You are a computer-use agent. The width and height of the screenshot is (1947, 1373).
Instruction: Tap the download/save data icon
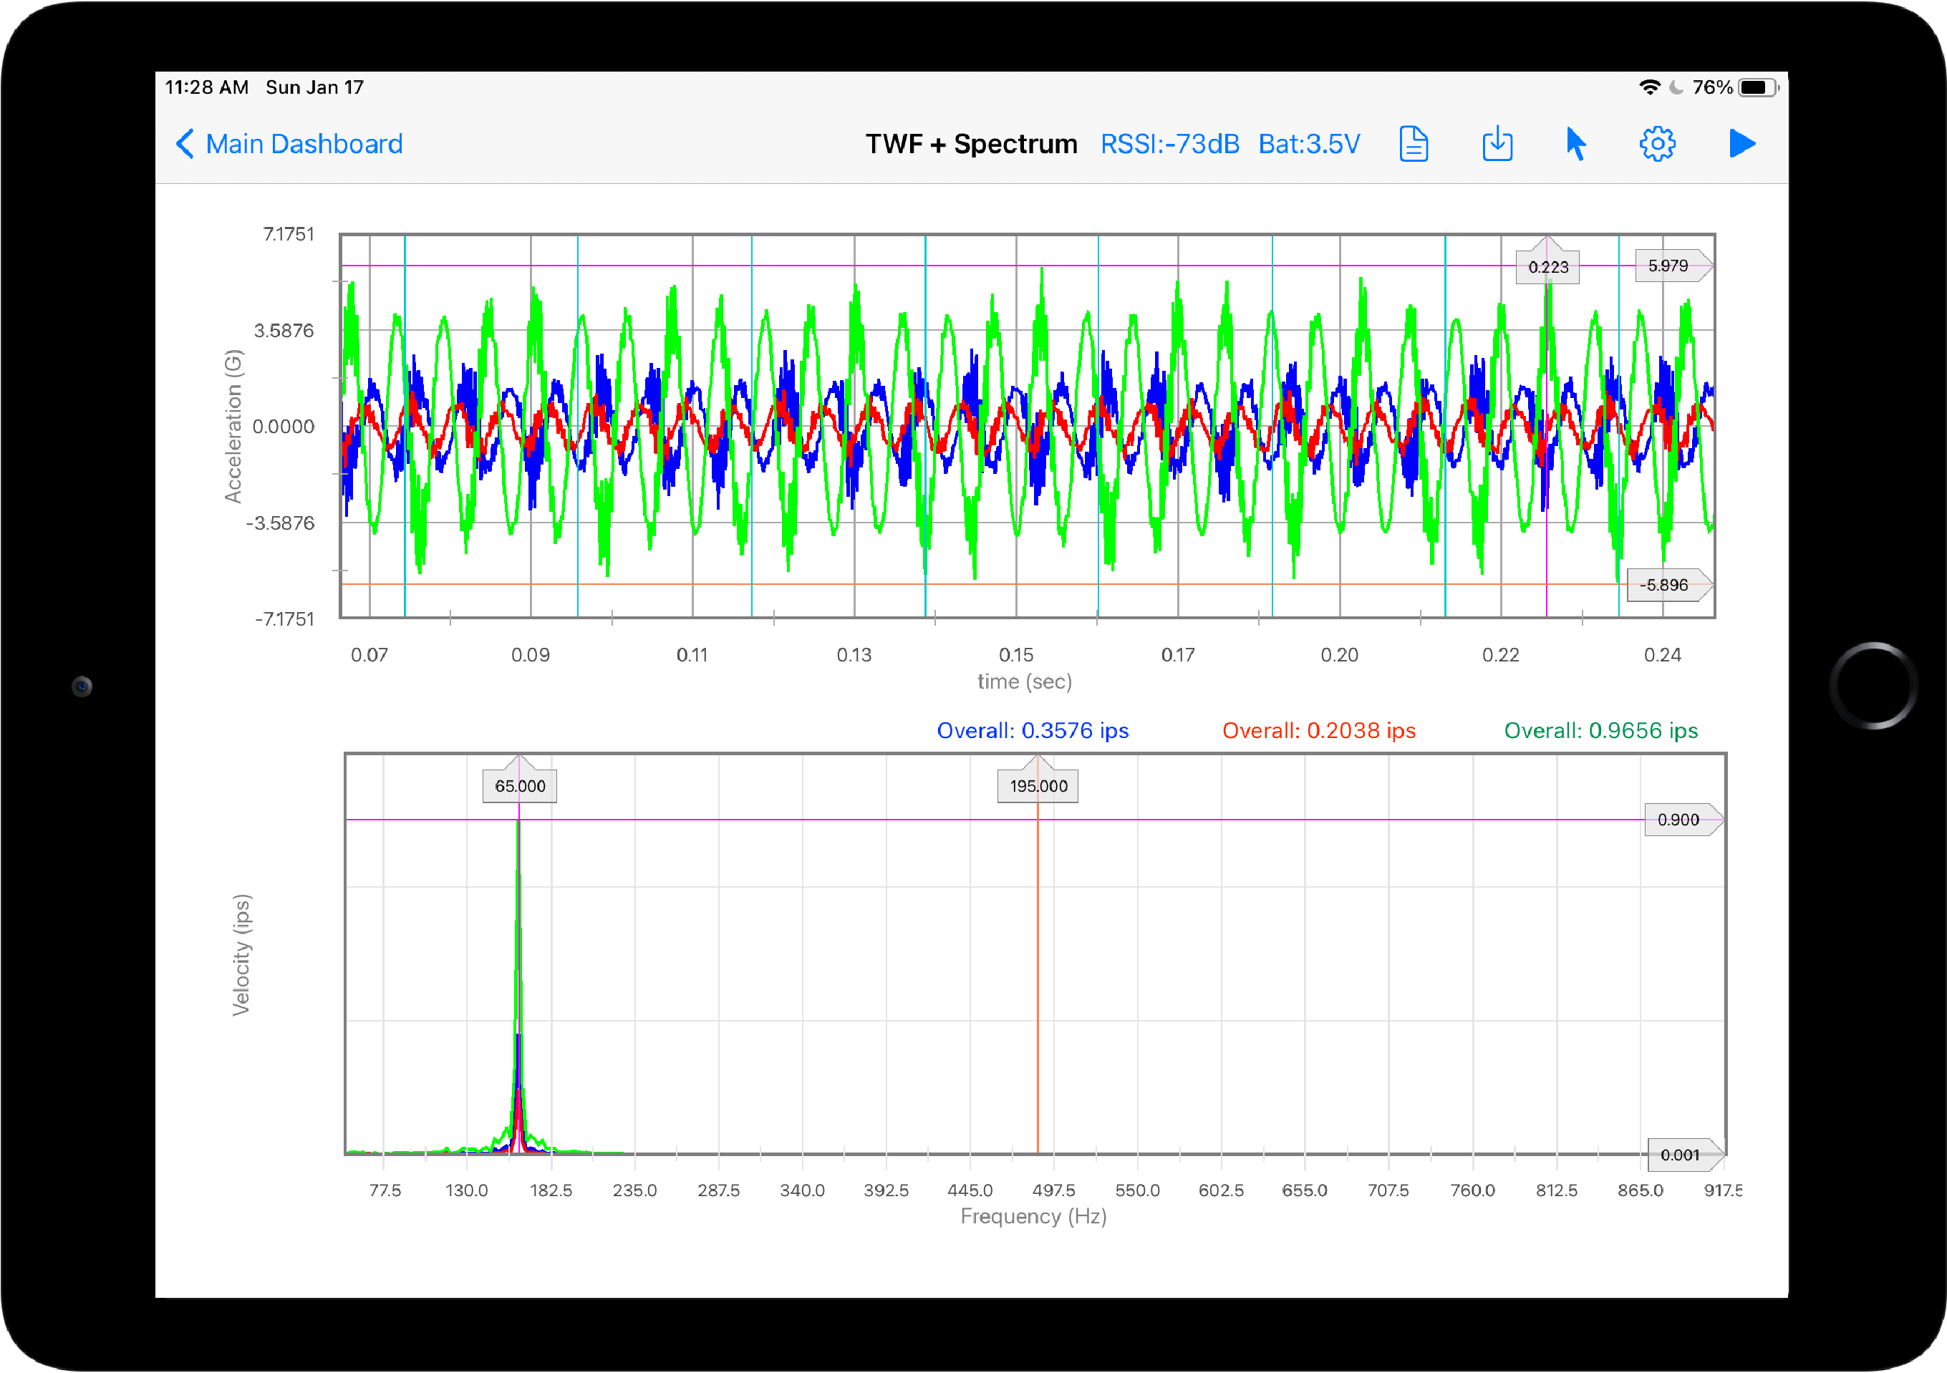pyautogui.click(x=1497, y=144)
